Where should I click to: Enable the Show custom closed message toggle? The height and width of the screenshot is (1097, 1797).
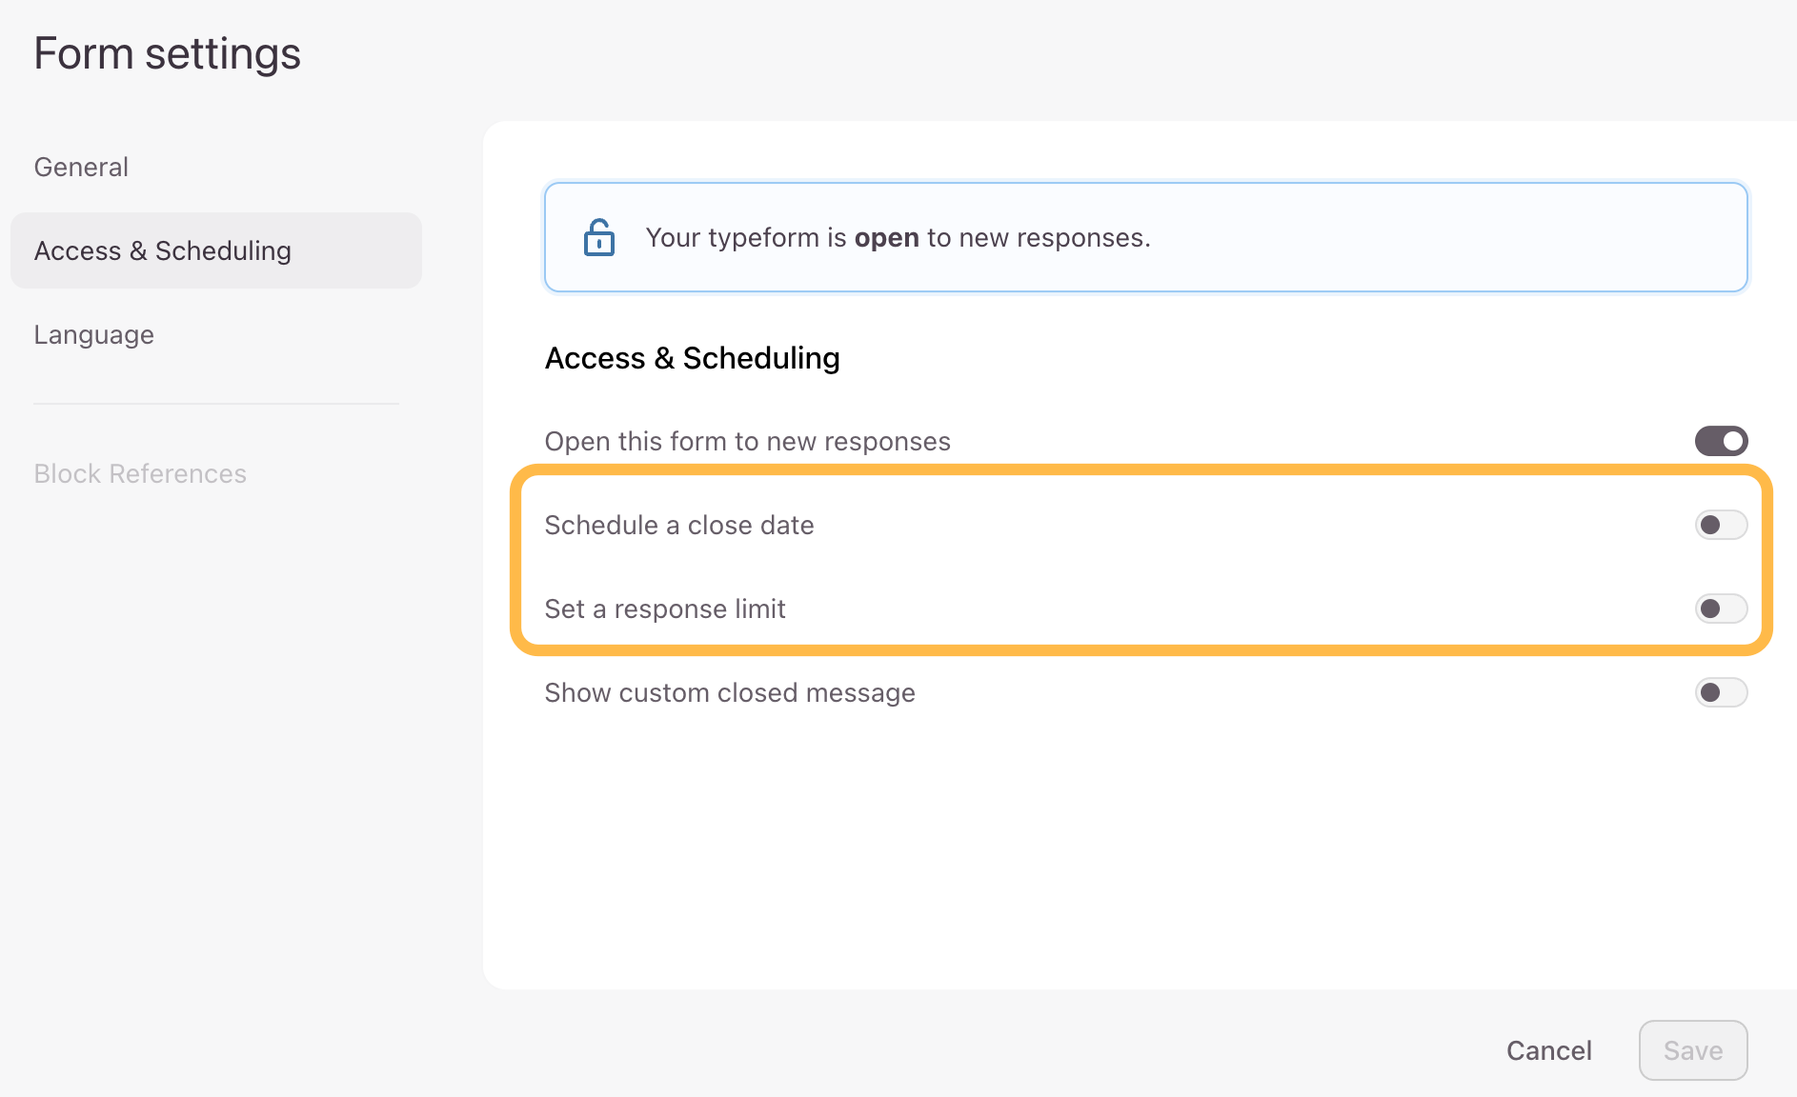[1720, 693]
